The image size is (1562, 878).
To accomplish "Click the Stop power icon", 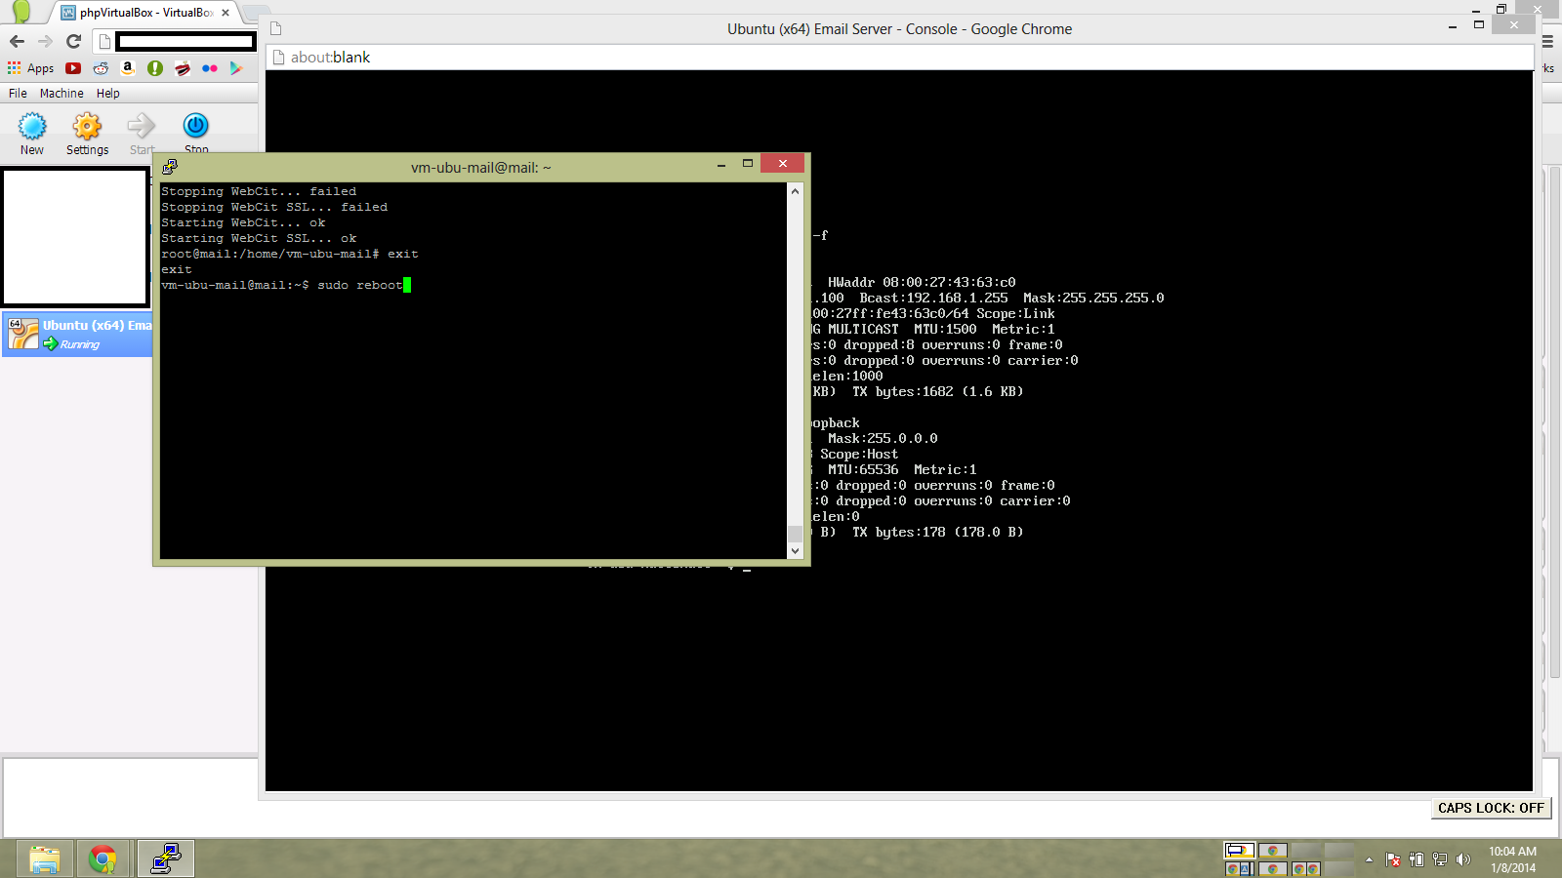I will (195, 126).
